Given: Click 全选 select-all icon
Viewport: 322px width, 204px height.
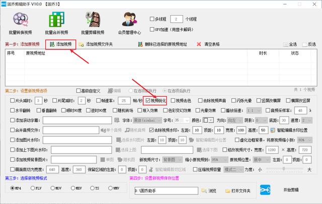Looking at the screenshot, I should [286, 44].
